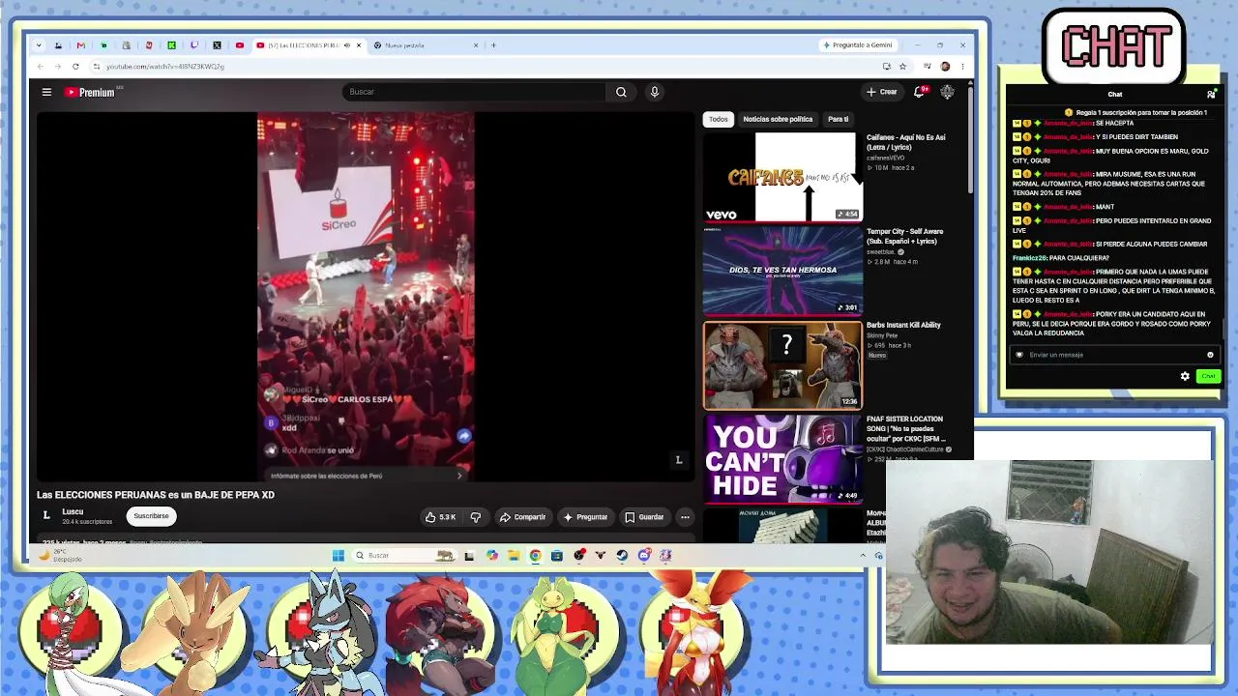Click the Suscribirse button
This screenshot has height=696, width=1238.
pyautogui.click(x=151, y=516)
